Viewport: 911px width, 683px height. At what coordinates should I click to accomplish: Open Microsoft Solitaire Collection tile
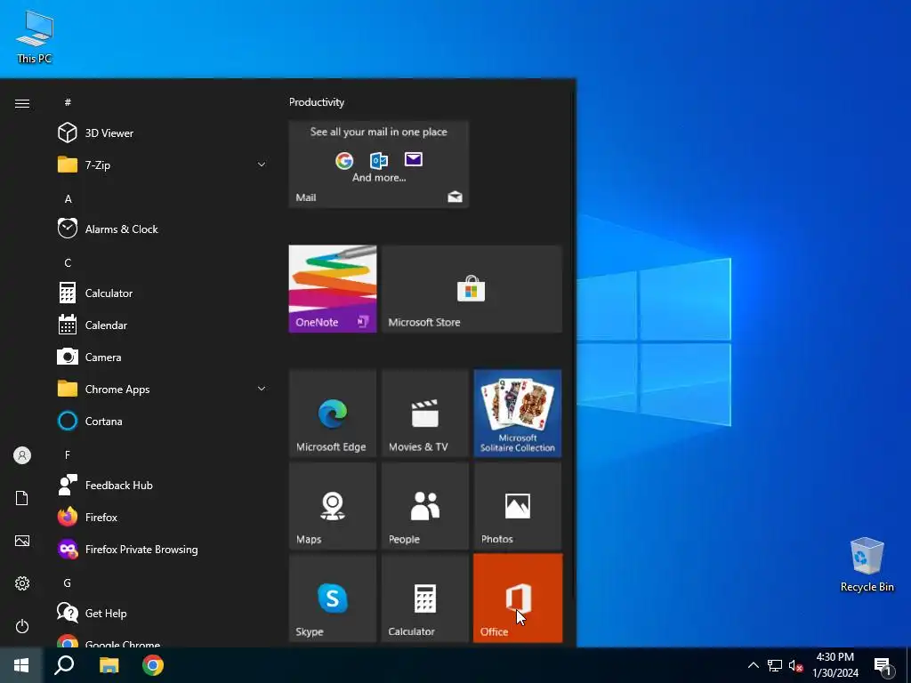coord(518,413)
